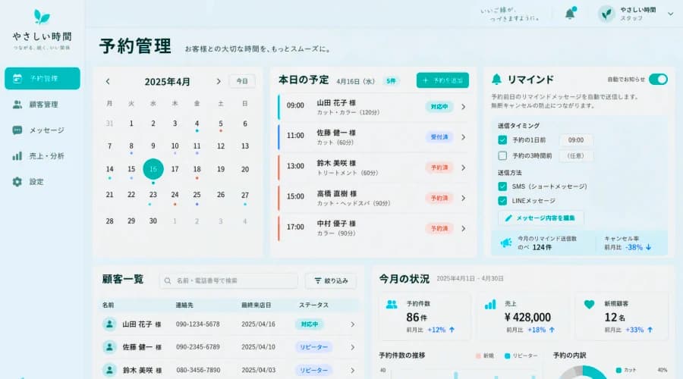This screenshot has height=379, width=683.
Task: Click the 顧客管理 people icon
Action: [17, 105]
